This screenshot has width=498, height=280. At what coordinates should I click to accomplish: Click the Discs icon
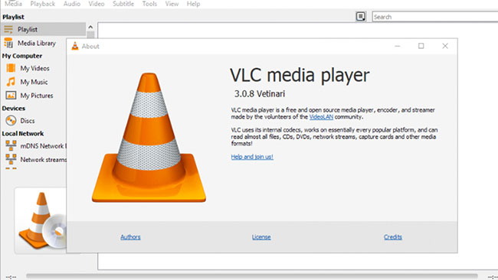pyautogui.click(x=11, y=121)
